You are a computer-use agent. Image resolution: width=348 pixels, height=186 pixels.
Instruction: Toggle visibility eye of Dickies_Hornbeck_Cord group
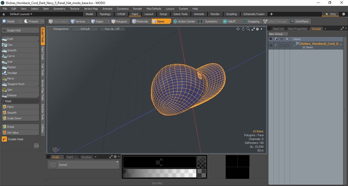pos(271,45)
